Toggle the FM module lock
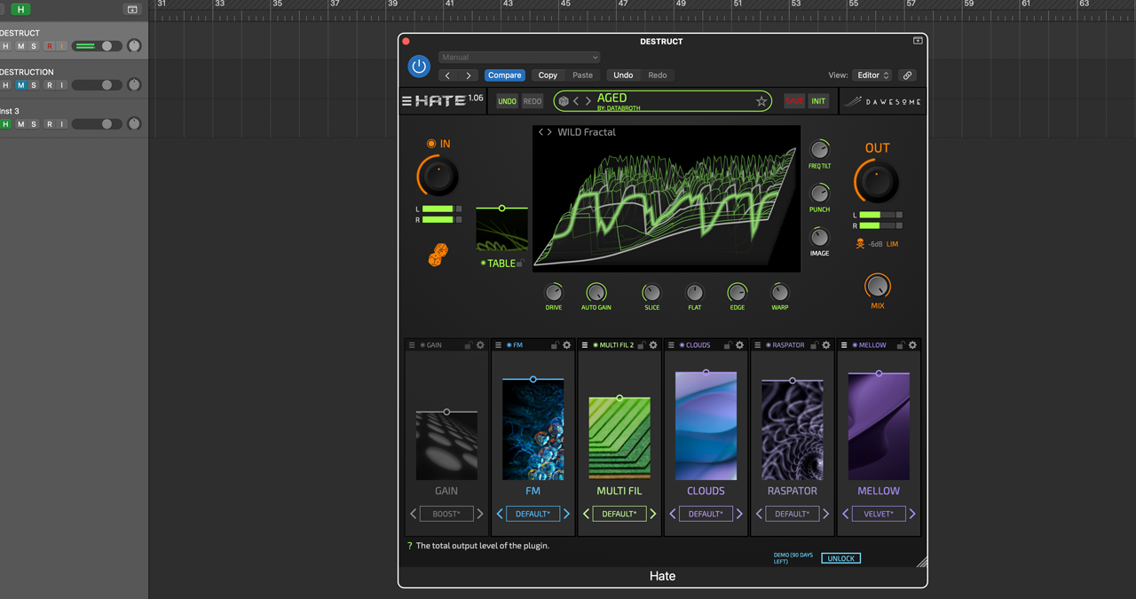 pos(555,345)
